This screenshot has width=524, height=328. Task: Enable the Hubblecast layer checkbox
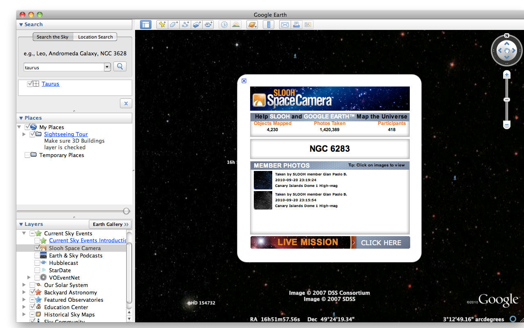38,263
